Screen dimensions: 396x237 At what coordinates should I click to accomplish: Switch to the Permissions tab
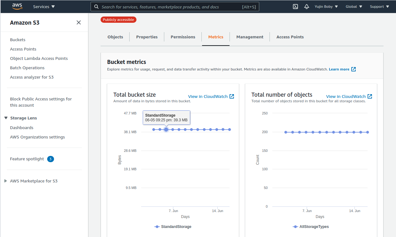[183, 37]
